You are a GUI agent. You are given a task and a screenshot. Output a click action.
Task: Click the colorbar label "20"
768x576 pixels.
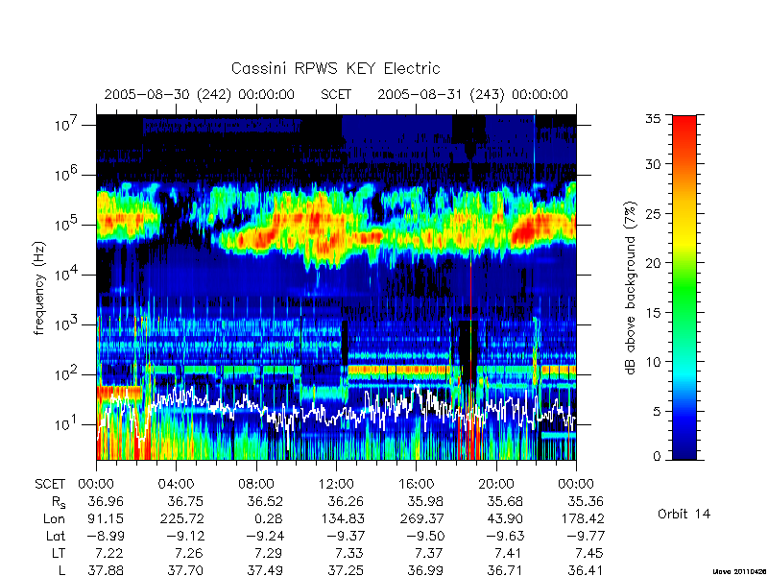click(x=653, y=262)
